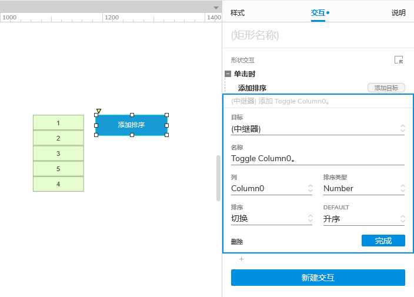Image resolution: width=414 pixels, height=297 pixels.
Task: Click the 名称 Toggle Column0 text field
Action: click(x=318, y=158)
